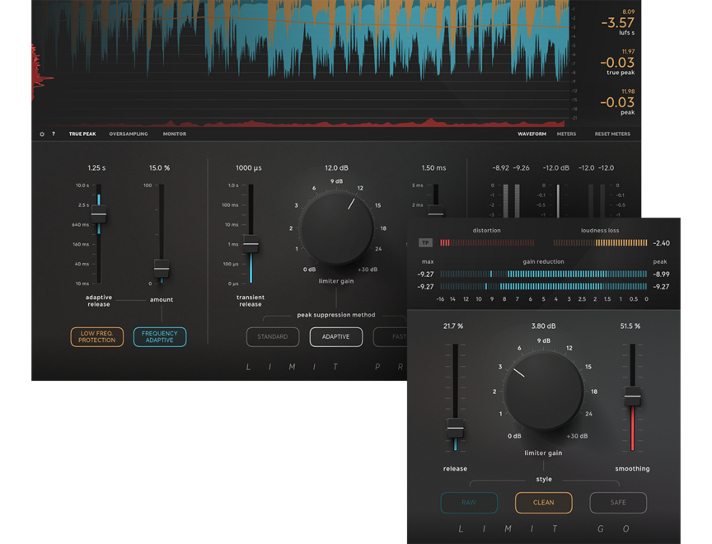Click the Limiter 12.0 dB limiter gain knob
The width and height of the screenshot is (712, 544).
(x=336, y=227)
